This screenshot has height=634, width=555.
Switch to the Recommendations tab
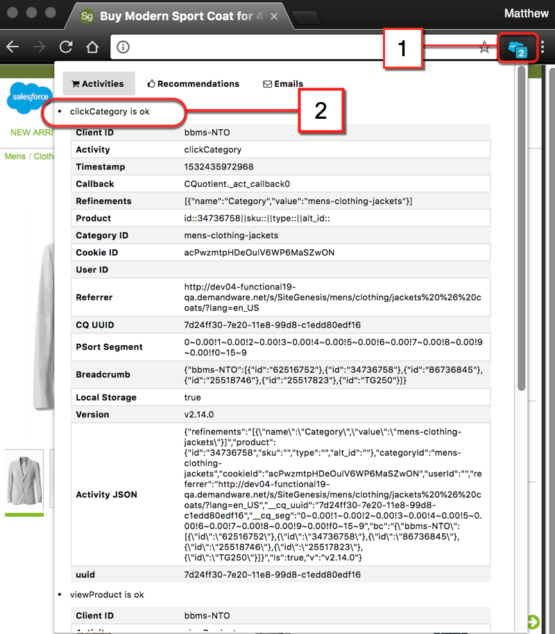coord(194,84)
